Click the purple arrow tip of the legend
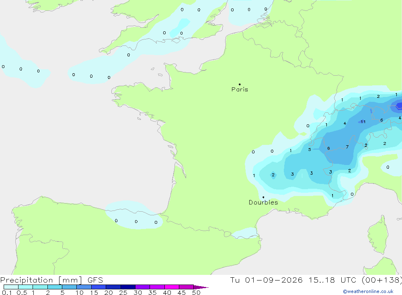This screenshot has width=402, height=295. tap(201, 287)
